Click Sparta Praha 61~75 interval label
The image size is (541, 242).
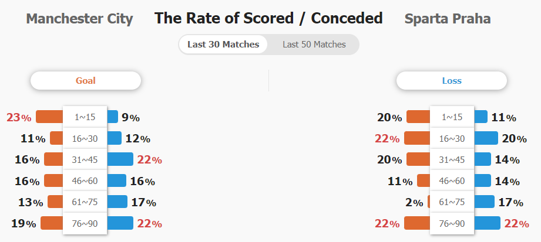click(452, 202)
